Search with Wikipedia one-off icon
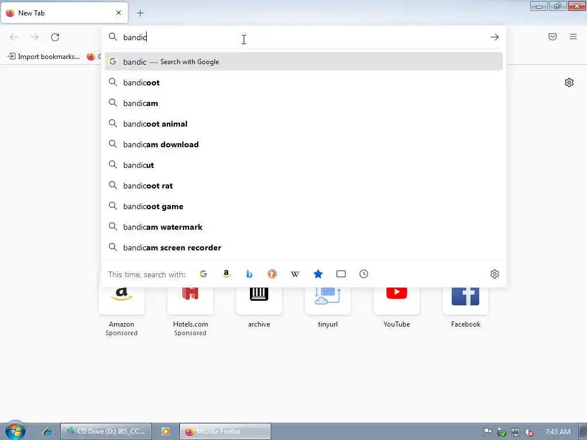This screenshot has width=587, height=440. point(295,274)
